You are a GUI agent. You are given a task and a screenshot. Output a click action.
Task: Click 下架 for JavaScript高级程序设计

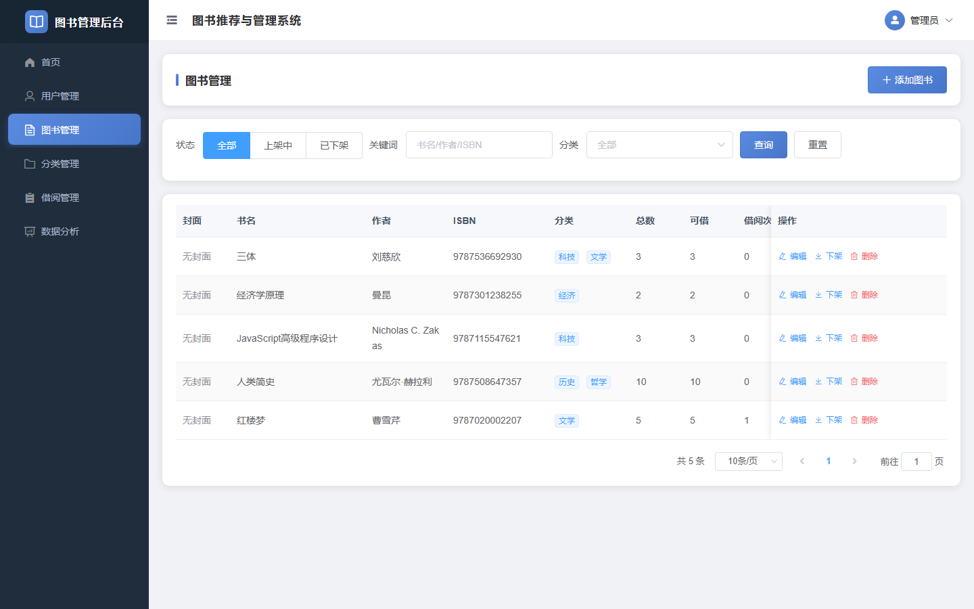pos(829,338)
